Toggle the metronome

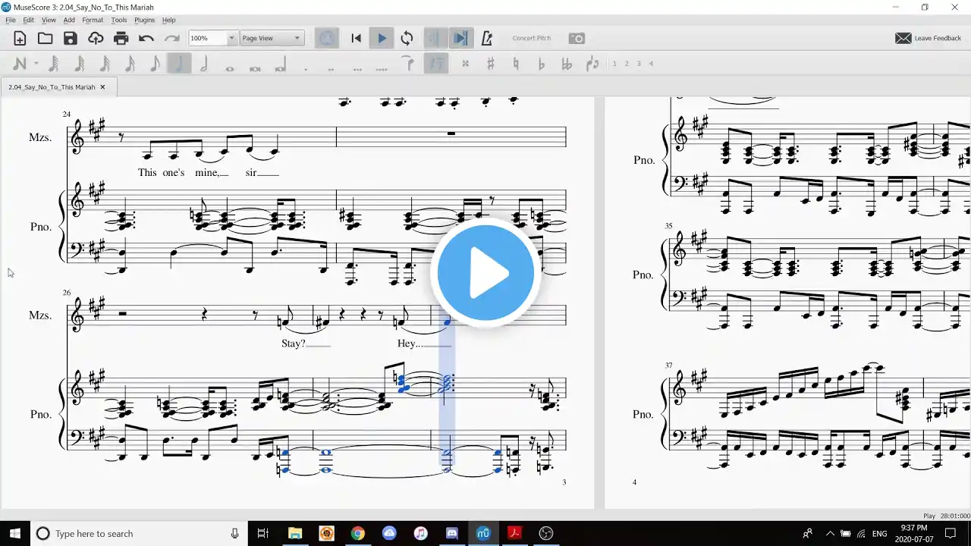pos(486,38)
